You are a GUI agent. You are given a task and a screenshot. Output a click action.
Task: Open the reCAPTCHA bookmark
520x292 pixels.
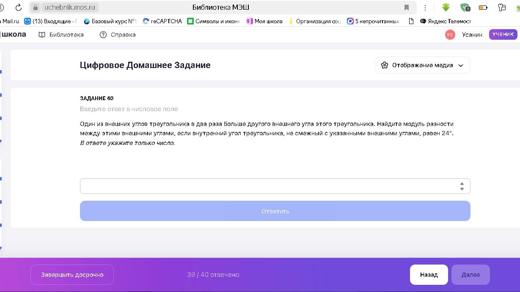click(x=162, y=21)
